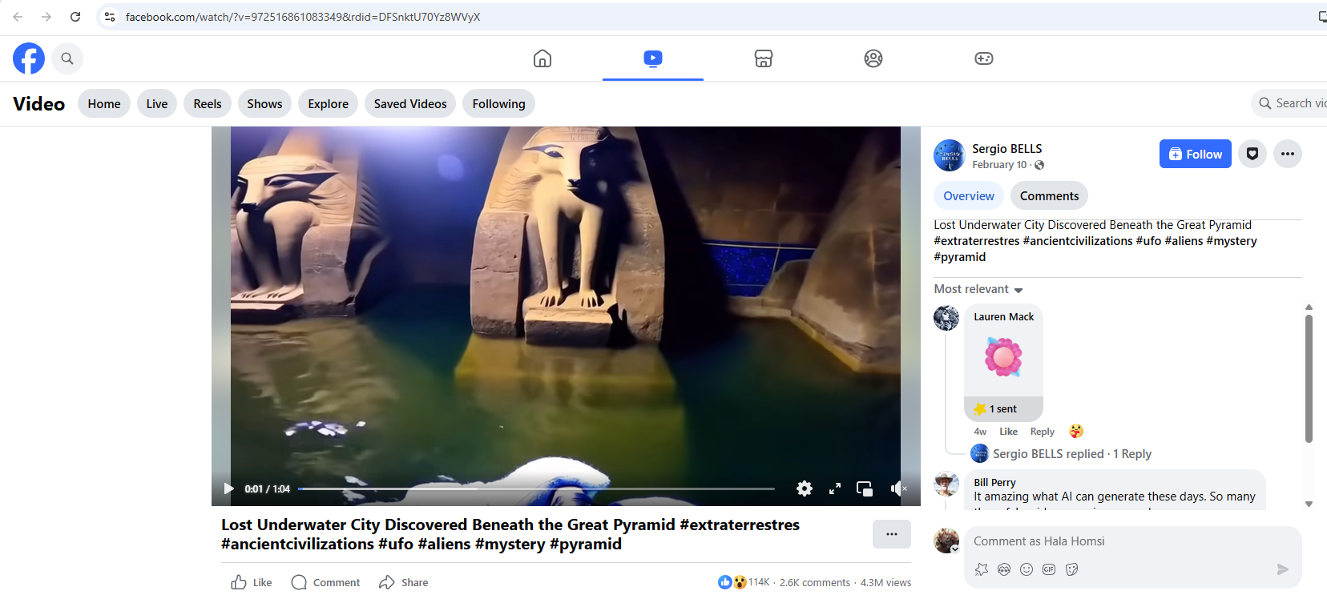Expand the Most relevant comment sorting dropdown

(x=978, y=289)
